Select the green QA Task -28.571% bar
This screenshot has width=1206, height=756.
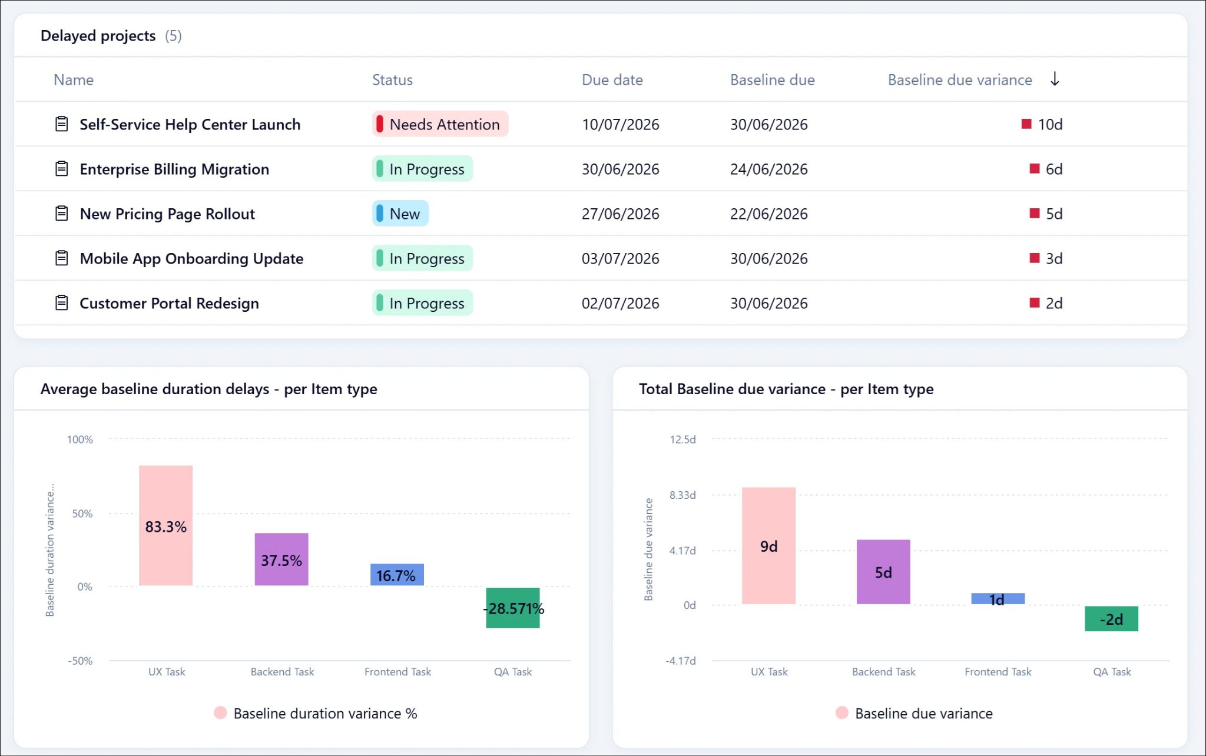pos(513,608)
